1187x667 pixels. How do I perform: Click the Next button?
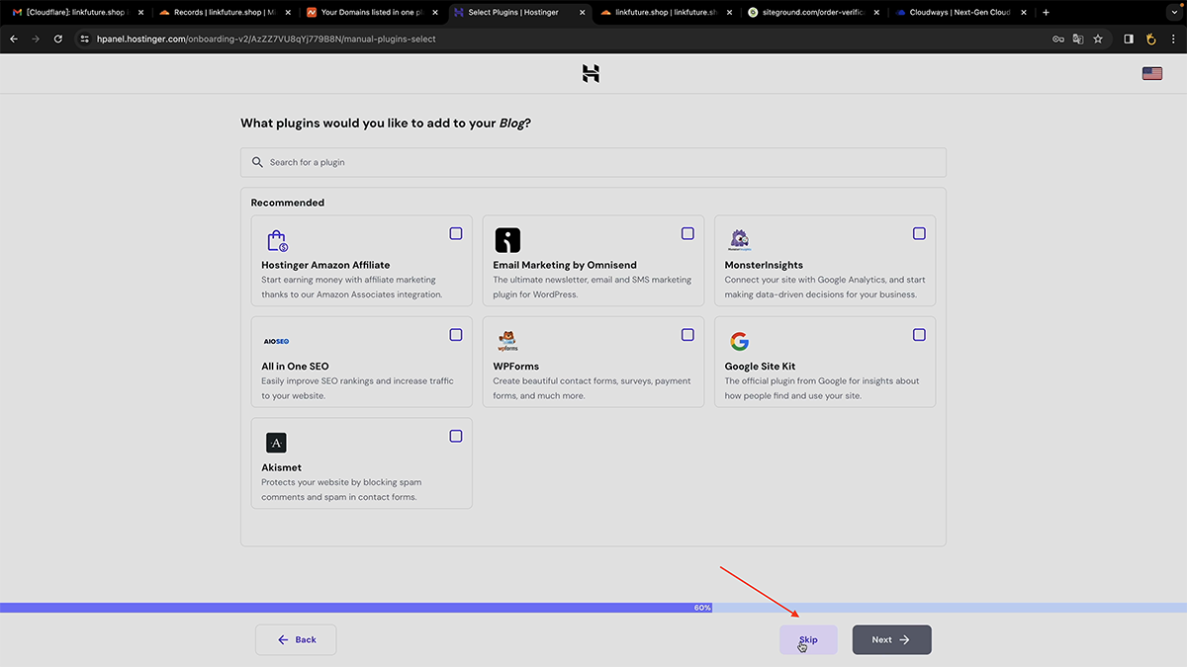point(891,639)
